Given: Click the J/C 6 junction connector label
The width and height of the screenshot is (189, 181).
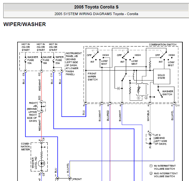Looking at the screenshot, I should 161,140.
